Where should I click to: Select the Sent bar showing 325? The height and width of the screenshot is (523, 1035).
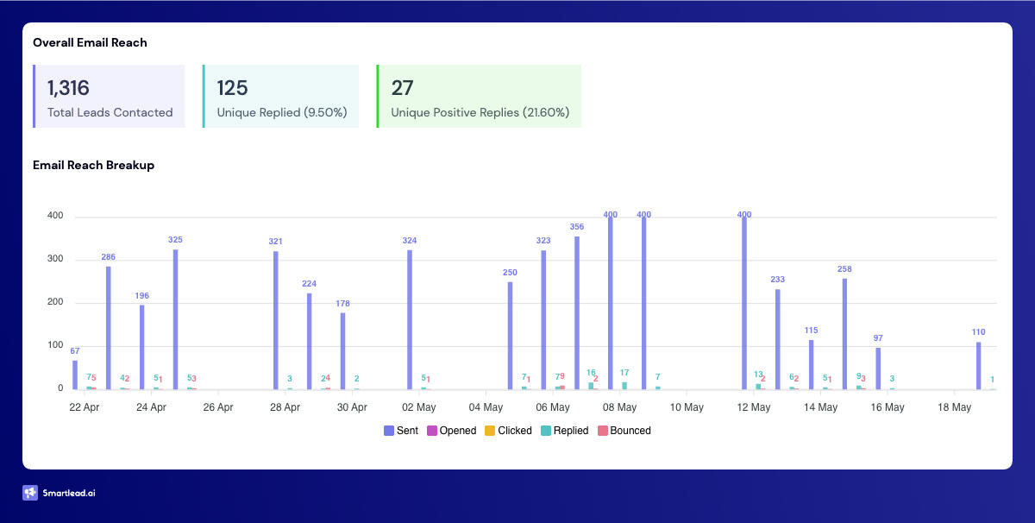tap(175, 319)
